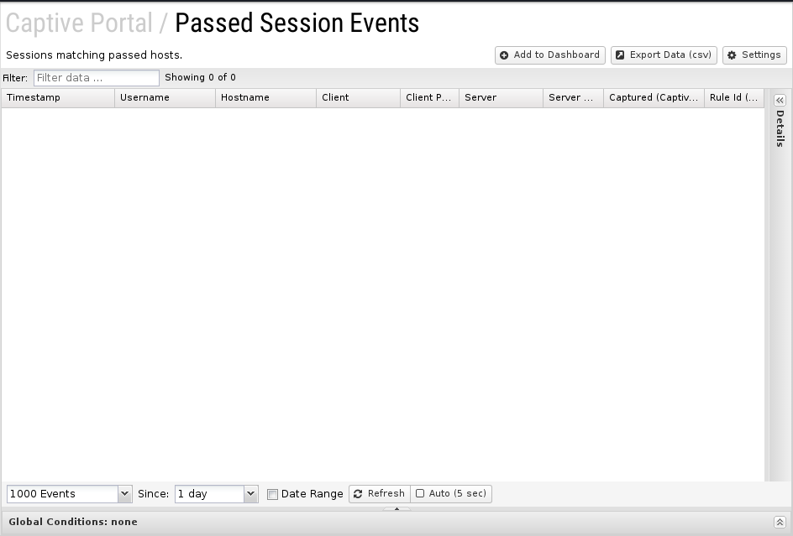Click the Captive Portal breadcrumb link
This screenshot has width=793, height=536.
pos(79,23)
